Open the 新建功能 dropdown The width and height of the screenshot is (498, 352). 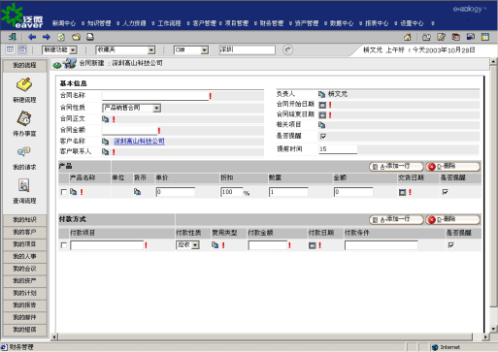click(59, 49)
